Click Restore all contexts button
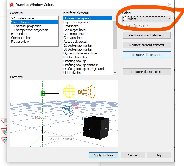This screenshot has height=166, width=184. (x=147, y=55)
